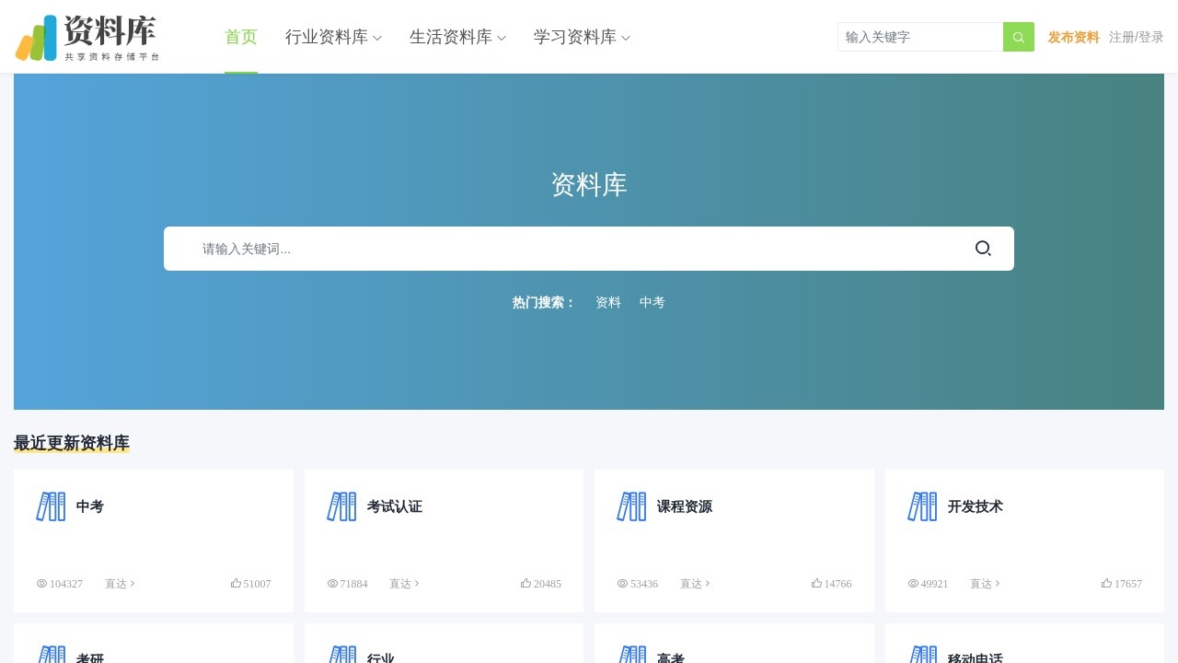The width and height of the screenshot is (1178, 663).
Task: Click the eye views icon on 考试认证 card
Action: point(332,584)
